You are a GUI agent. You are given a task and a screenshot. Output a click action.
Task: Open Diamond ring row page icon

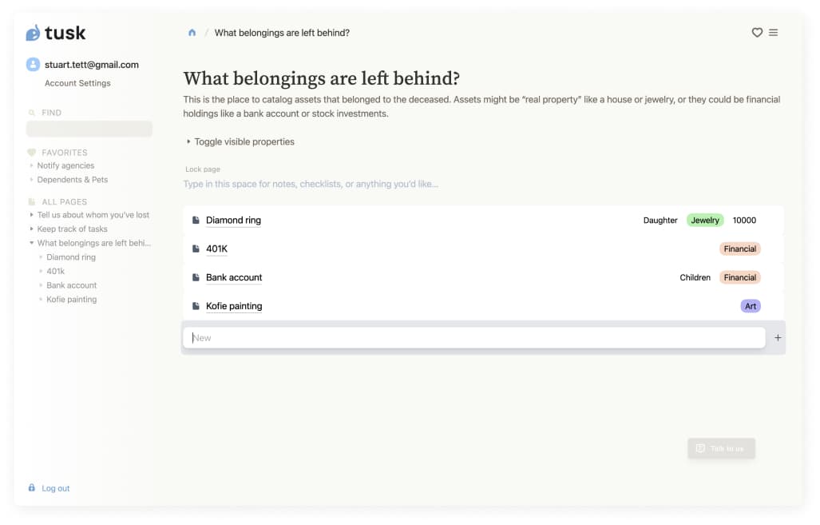(196, 221)
